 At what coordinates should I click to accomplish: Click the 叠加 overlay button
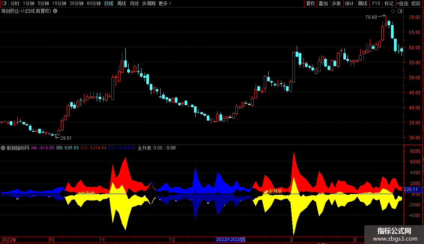tap(323, 3)
